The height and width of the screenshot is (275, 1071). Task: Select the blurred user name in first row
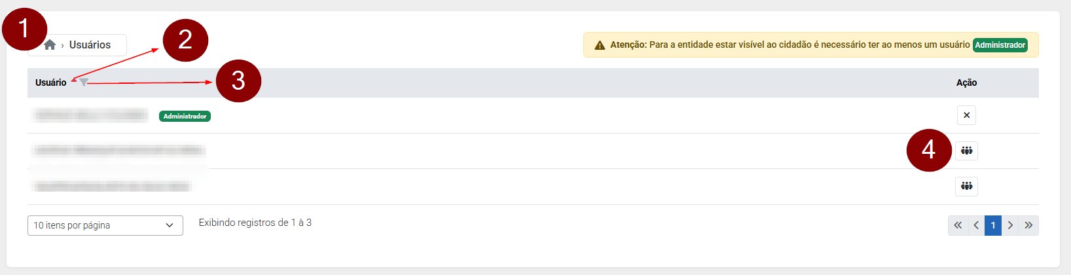point(90,116)
